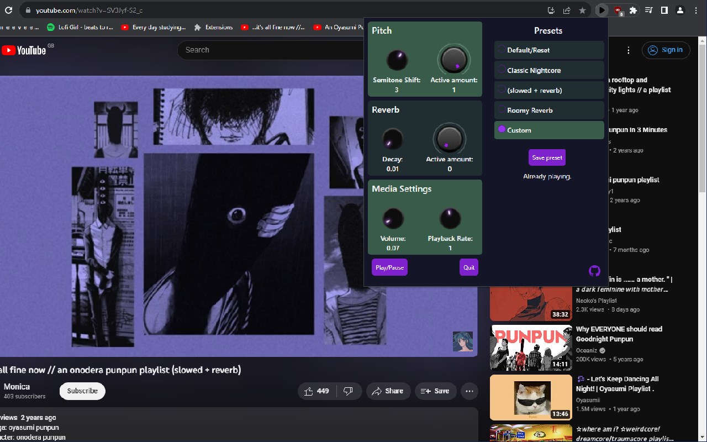Save the video with the Save button
The image size is (707, 442).
(436, 391)
